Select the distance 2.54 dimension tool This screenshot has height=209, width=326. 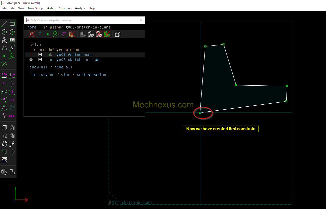click(x=4, y=76)
